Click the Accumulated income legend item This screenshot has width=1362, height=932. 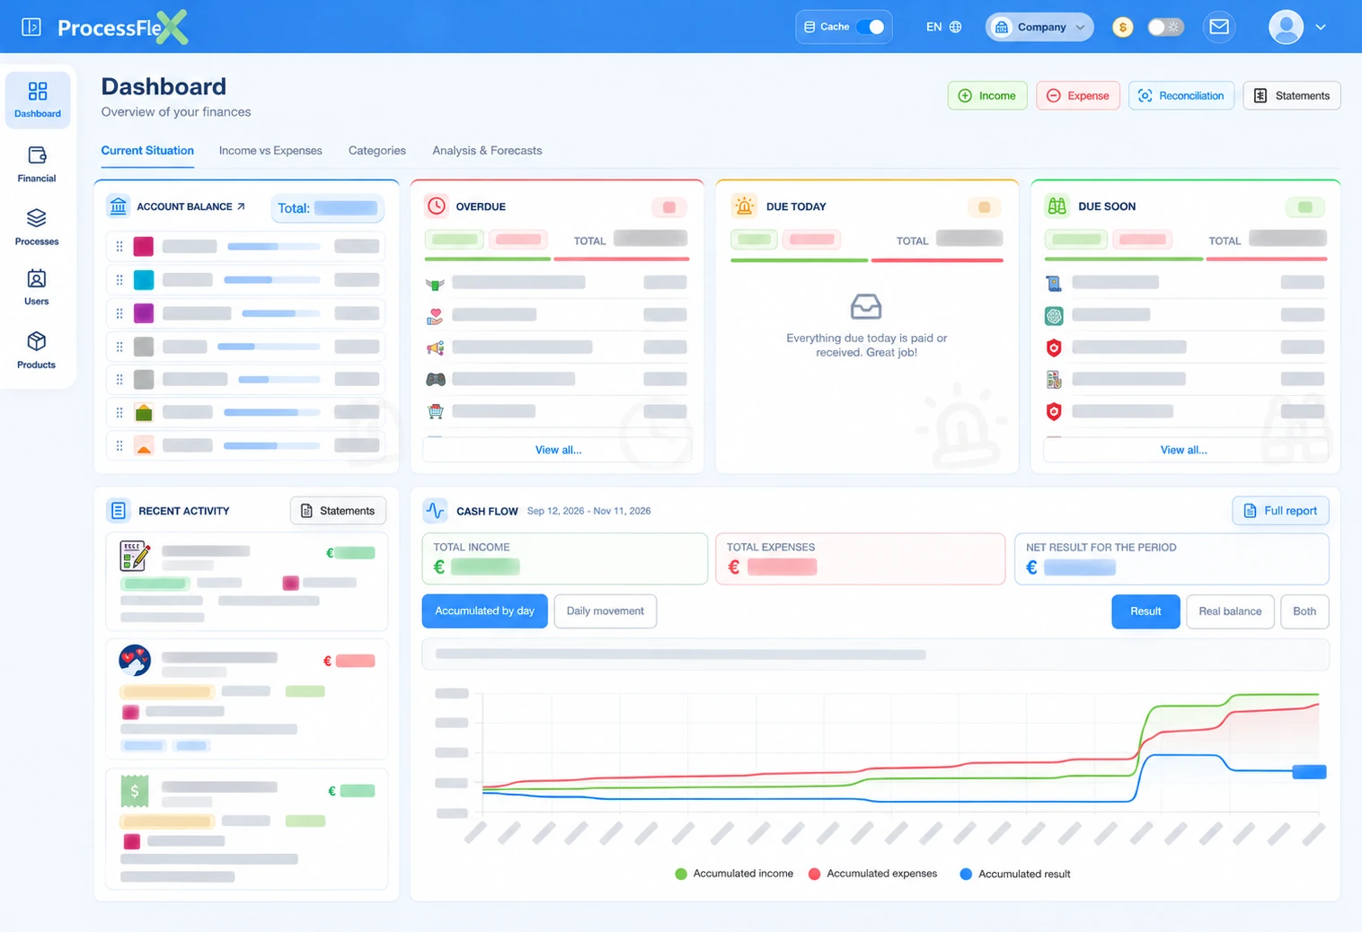coord(734,874)
